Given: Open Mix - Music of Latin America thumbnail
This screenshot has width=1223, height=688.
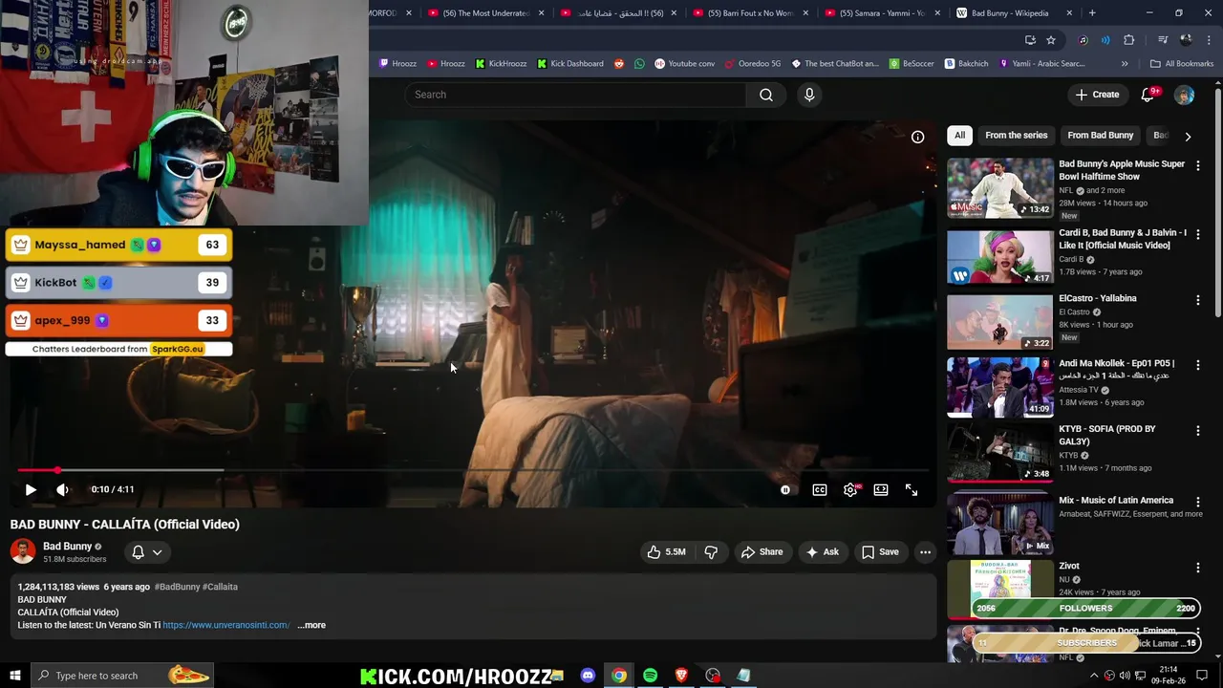Looking at the screenshot, I should 999,524.
